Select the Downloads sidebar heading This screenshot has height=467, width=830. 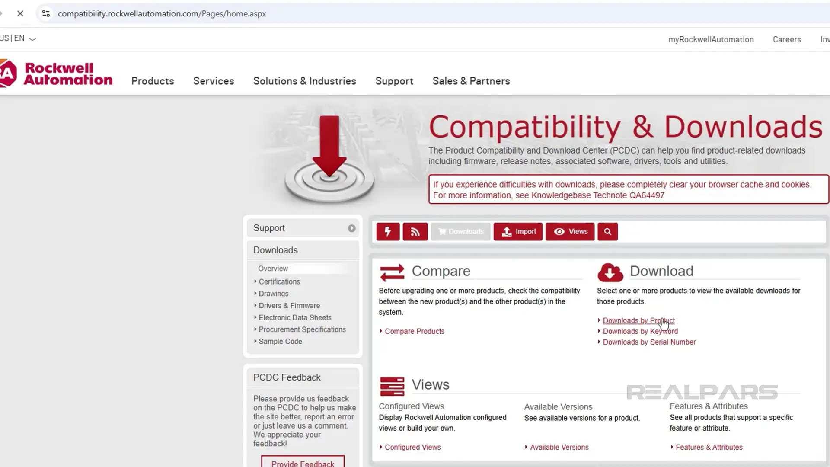[275, 250]
